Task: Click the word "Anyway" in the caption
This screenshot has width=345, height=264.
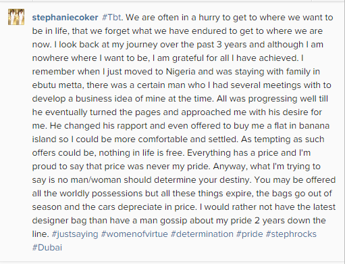Action: (x=230, y=167)
